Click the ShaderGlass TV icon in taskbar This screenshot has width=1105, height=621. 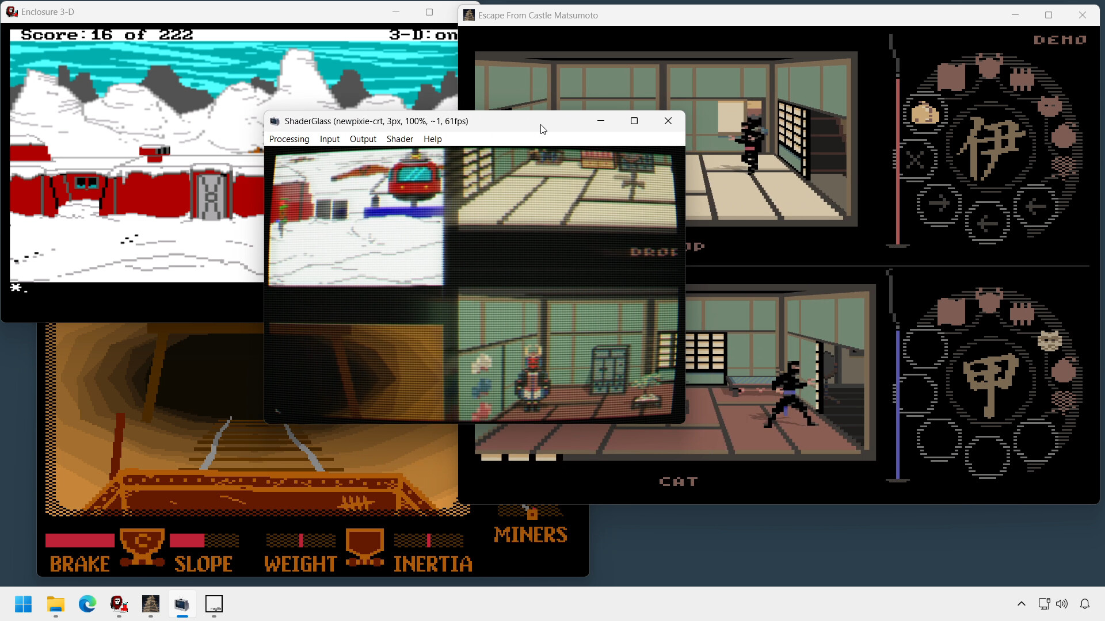pyautogui.click(x=182, y=604)
